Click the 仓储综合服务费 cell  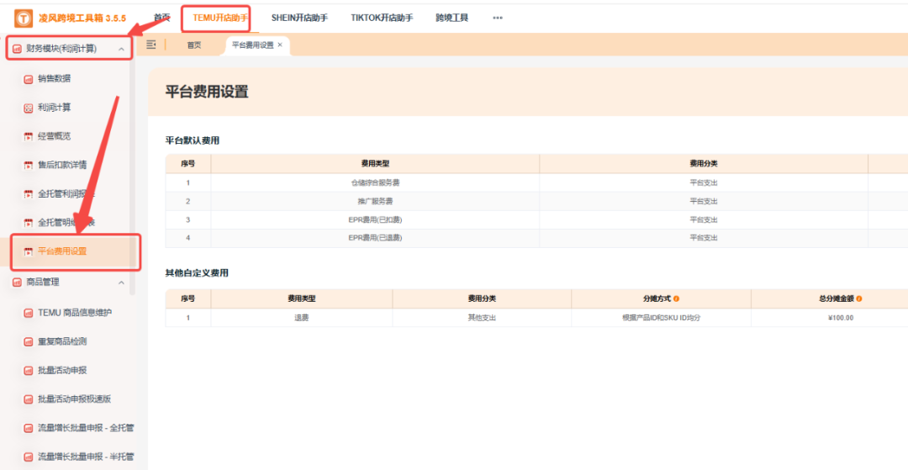(x=375, y=183)
